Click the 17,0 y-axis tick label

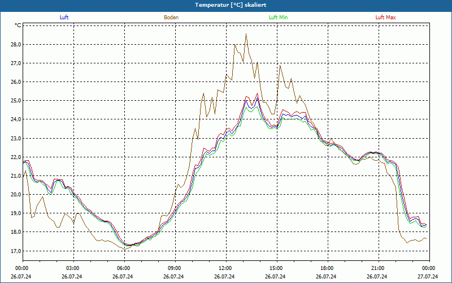(15, 251)
